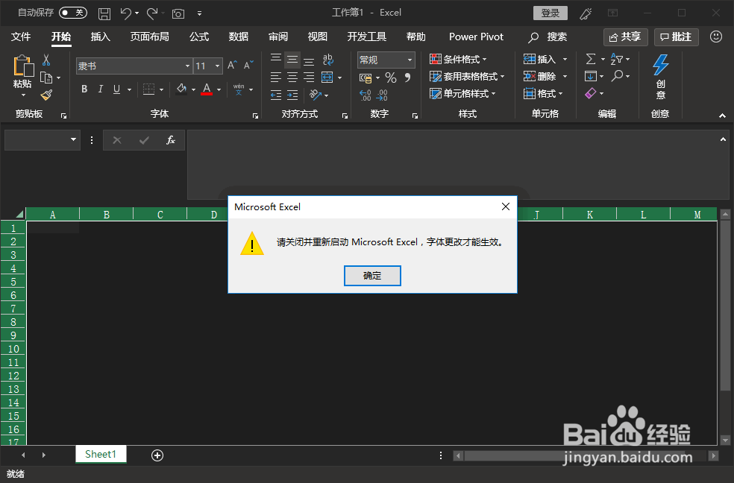Expand the formula bar chevron
Image resolution: width=734 pixels, height=483 pixels.
723,139
